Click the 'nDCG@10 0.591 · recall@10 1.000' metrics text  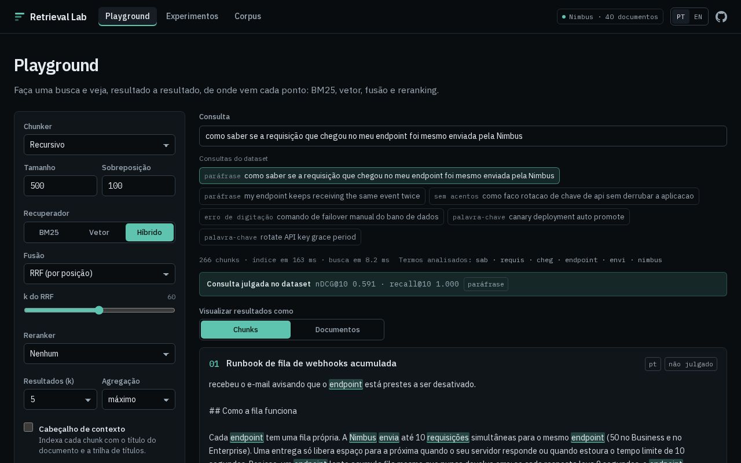tap(387, 284)
